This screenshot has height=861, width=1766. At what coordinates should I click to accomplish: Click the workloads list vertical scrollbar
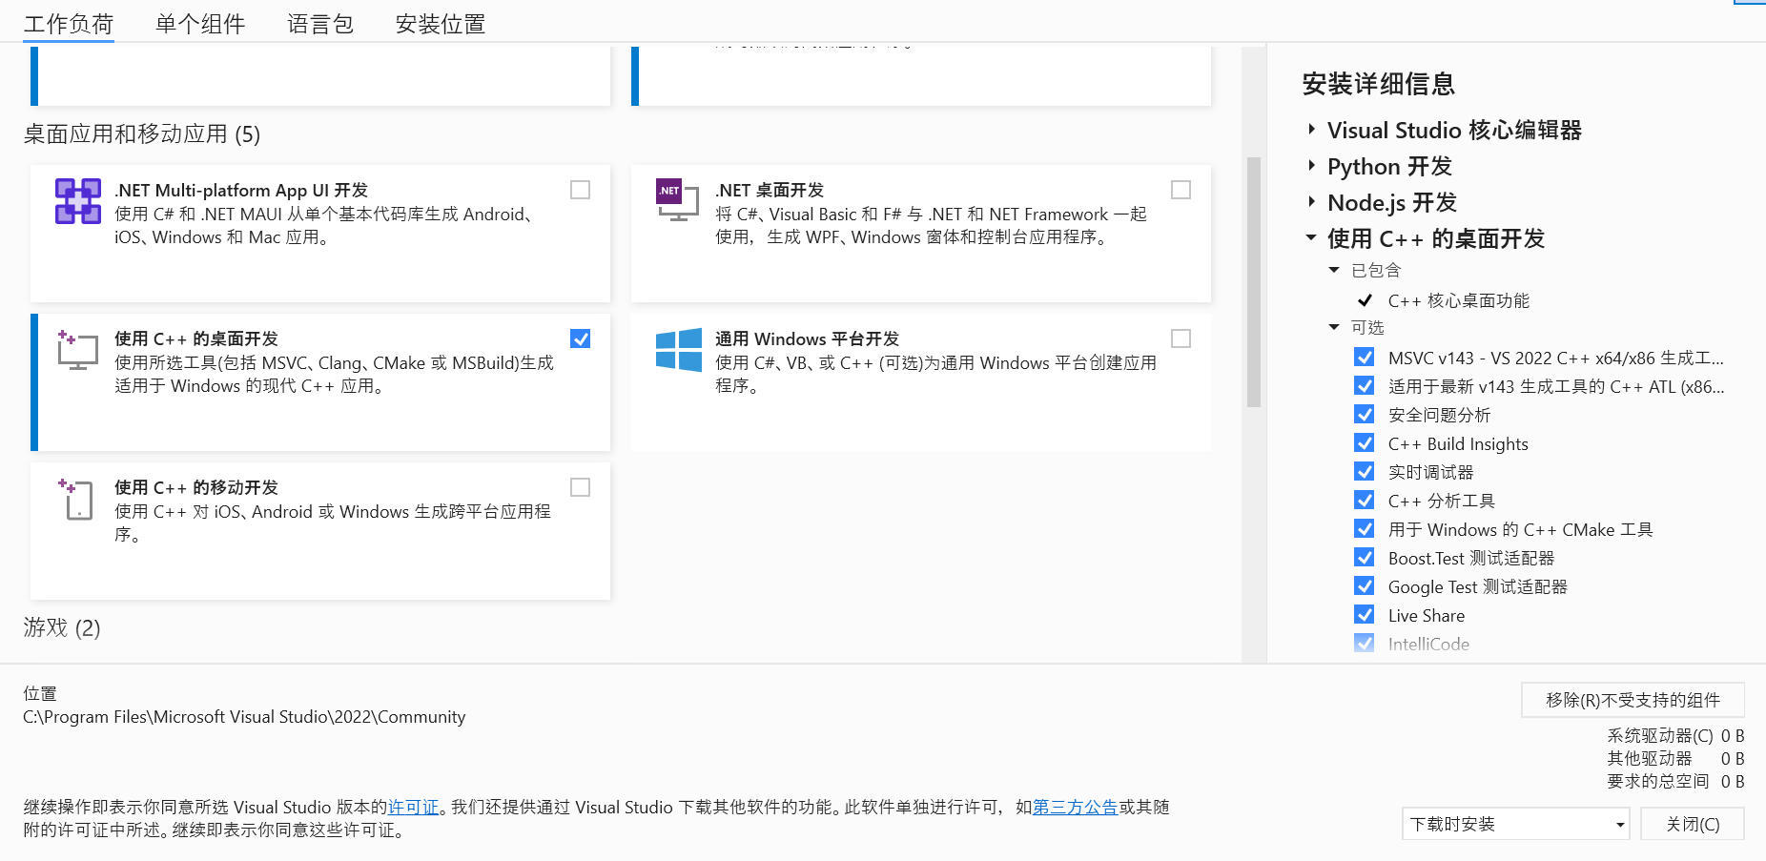pyautogui.click(x=1254, y=286)
